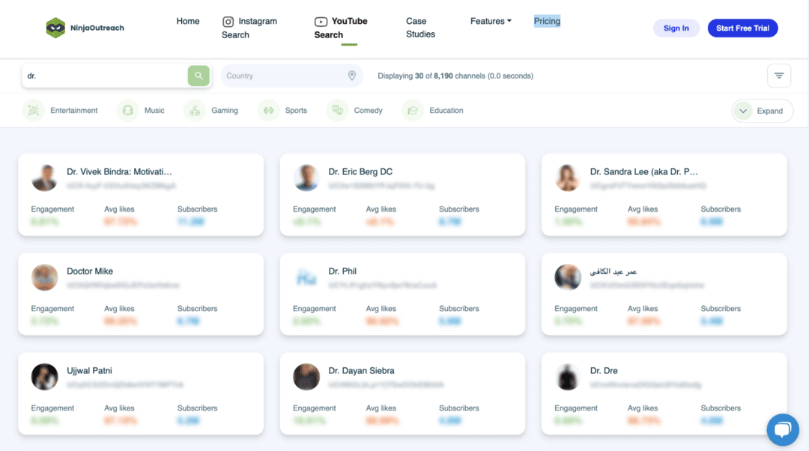Filter by the Sports category
Screen dimensions: 809x451
coord(285,111)
